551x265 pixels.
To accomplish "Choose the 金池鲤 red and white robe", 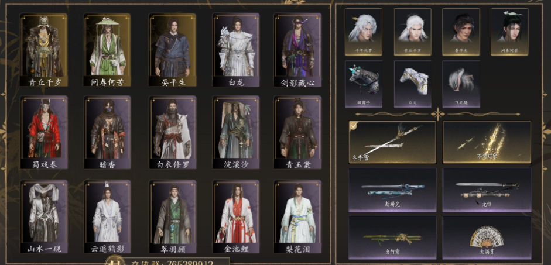I will (x=236, y=216).
